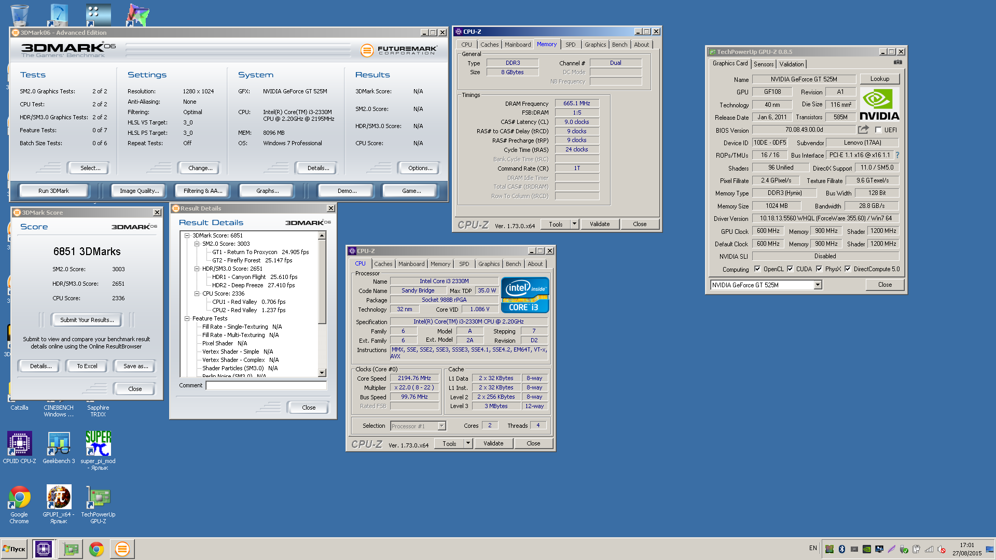Click Filtering & AA button
Viewport: 996px width, 560px height.
[202, 191]
